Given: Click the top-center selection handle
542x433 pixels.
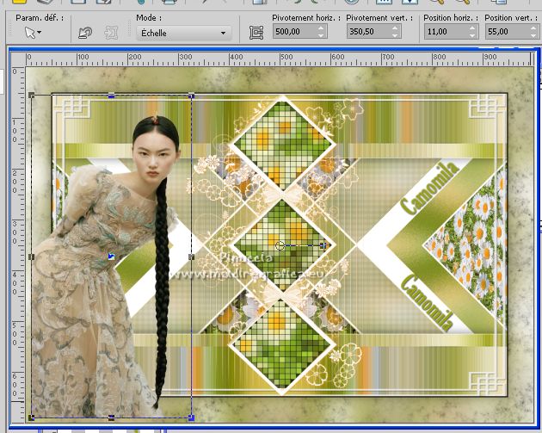Looking at the screenshot, I should coord(111,96).
